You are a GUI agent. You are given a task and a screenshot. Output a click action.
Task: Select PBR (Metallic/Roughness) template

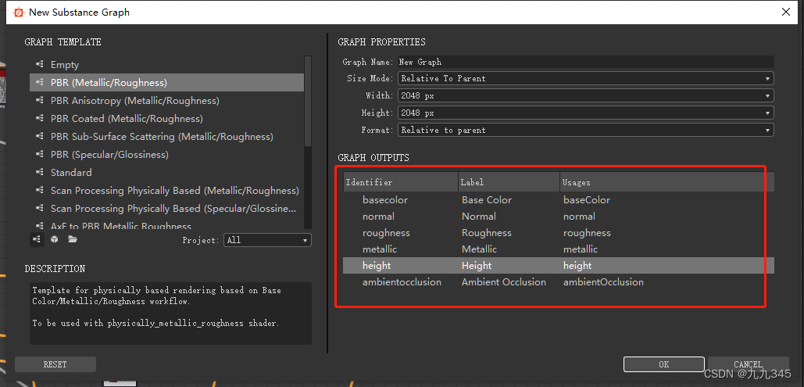166,83
